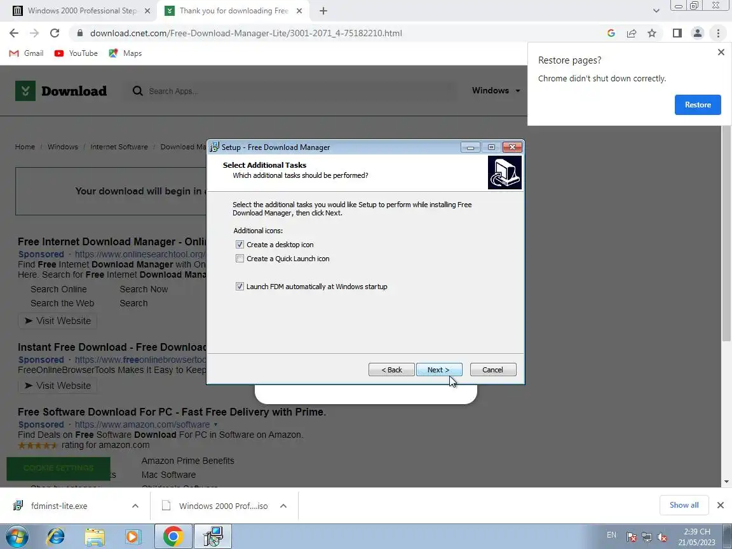Open the YouTube bookmark
Screen dimensions: 732x549
tap(76, 53)
